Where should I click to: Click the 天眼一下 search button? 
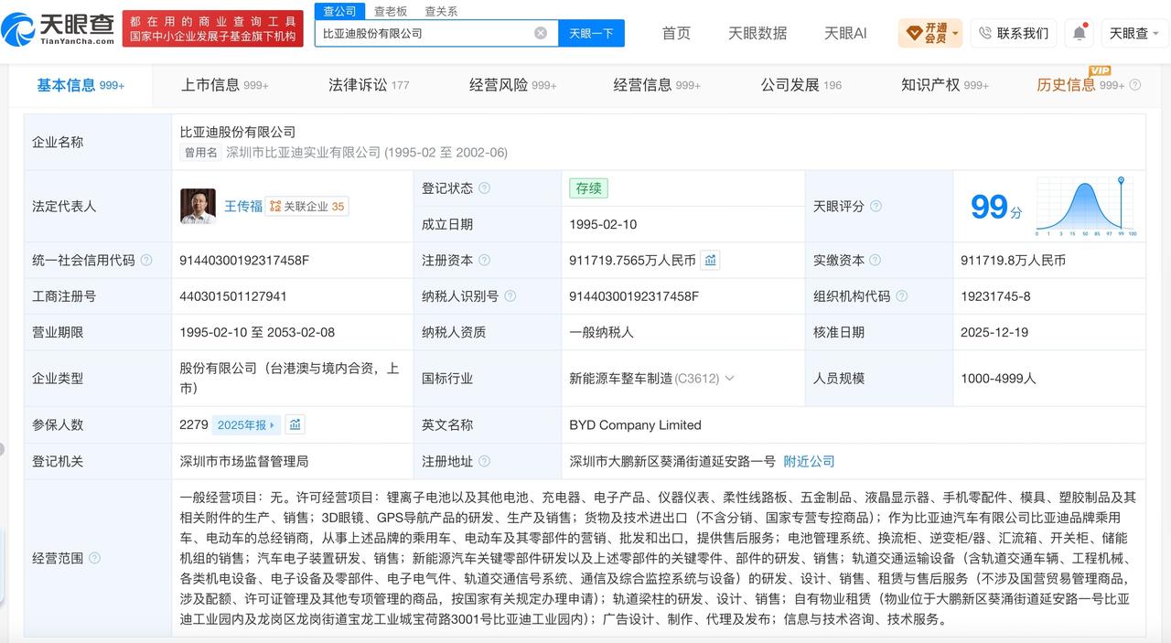pyautogui.click(x=591, y=33)
